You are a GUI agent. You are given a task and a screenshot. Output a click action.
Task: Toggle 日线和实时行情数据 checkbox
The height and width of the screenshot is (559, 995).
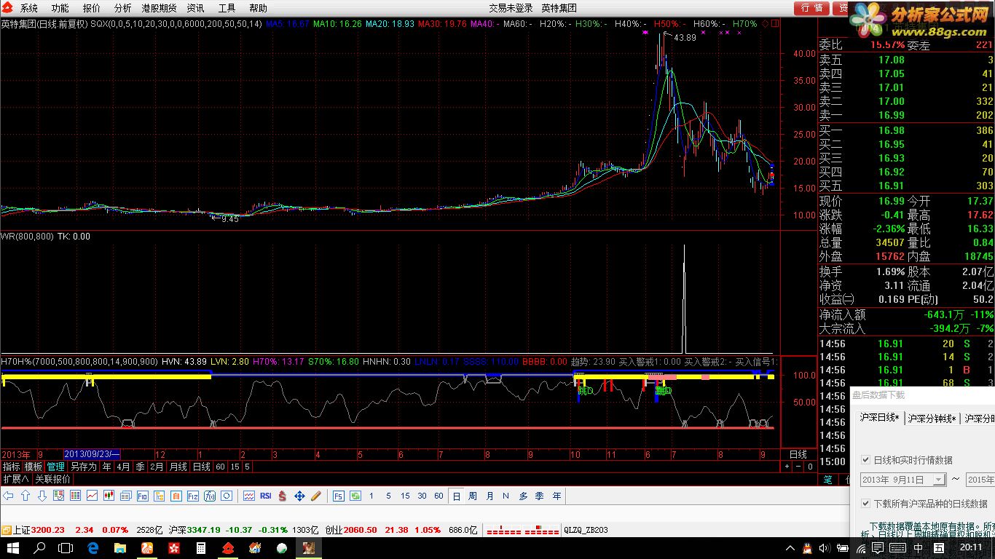[866, 460]
